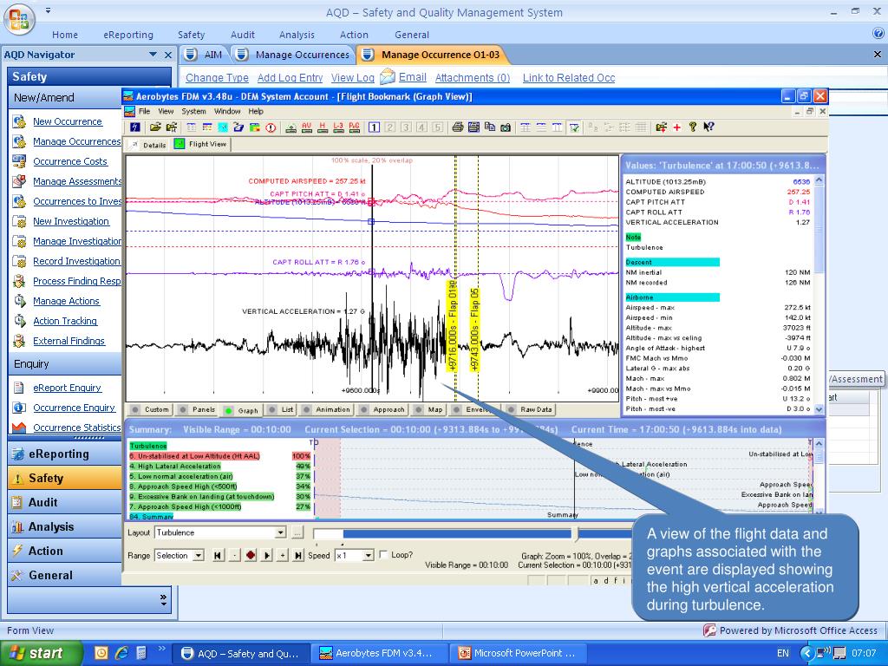
Task: Click the print icon in Aerobytes toolbar
Action: pyautogui.click(x=458, y=127)
